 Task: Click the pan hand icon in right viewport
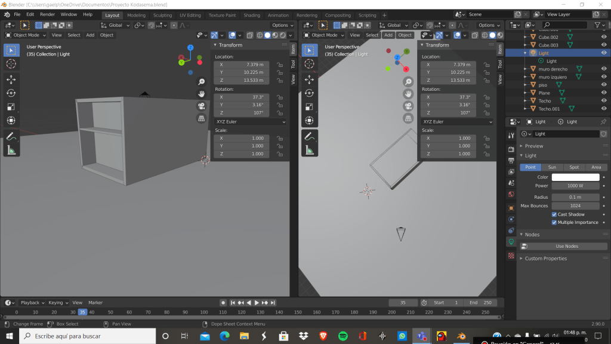[408, 94]
